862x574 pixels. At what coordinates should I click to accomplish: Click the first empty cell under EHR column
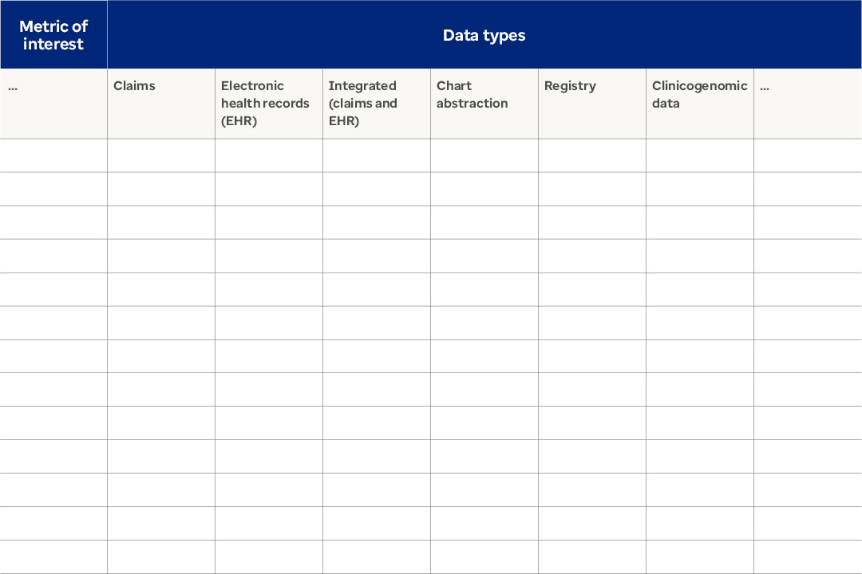pos(268,155)
